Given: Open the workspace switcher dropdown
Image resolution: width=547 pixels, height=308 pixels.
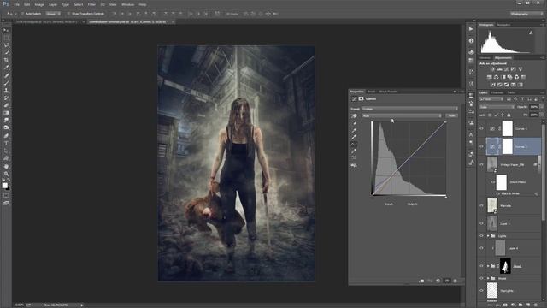Looking at the screenshot, I should pos(526,14).
